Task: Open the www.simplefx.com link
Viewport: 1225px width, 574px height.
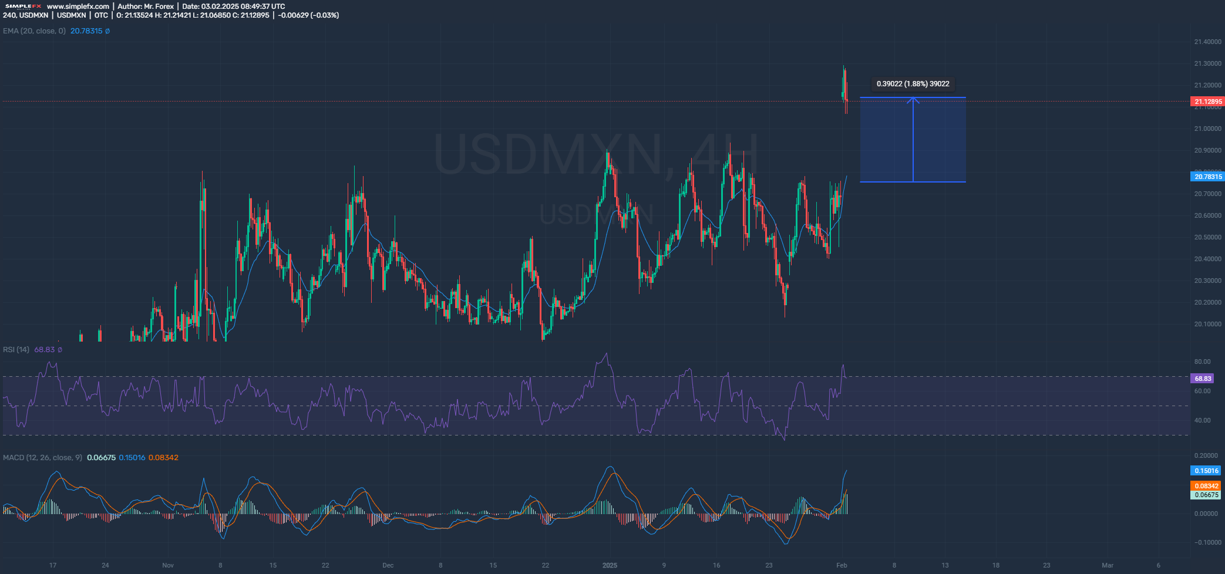Action: click(x=78, y=6)
